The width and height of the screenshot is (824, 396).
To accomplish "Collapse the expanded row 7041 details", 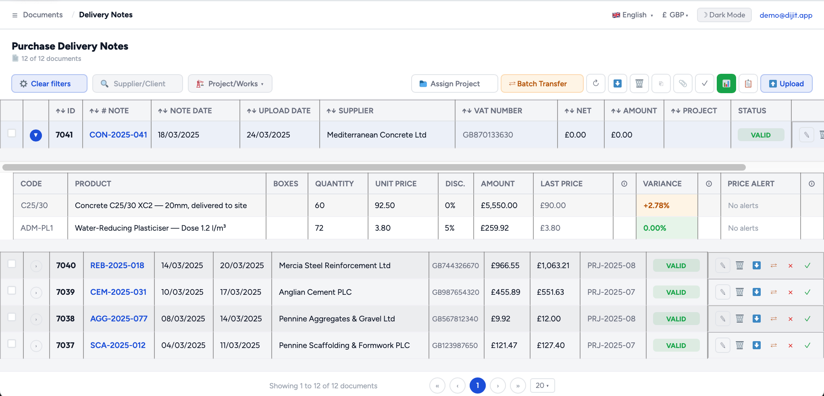I will pos(36,135).
